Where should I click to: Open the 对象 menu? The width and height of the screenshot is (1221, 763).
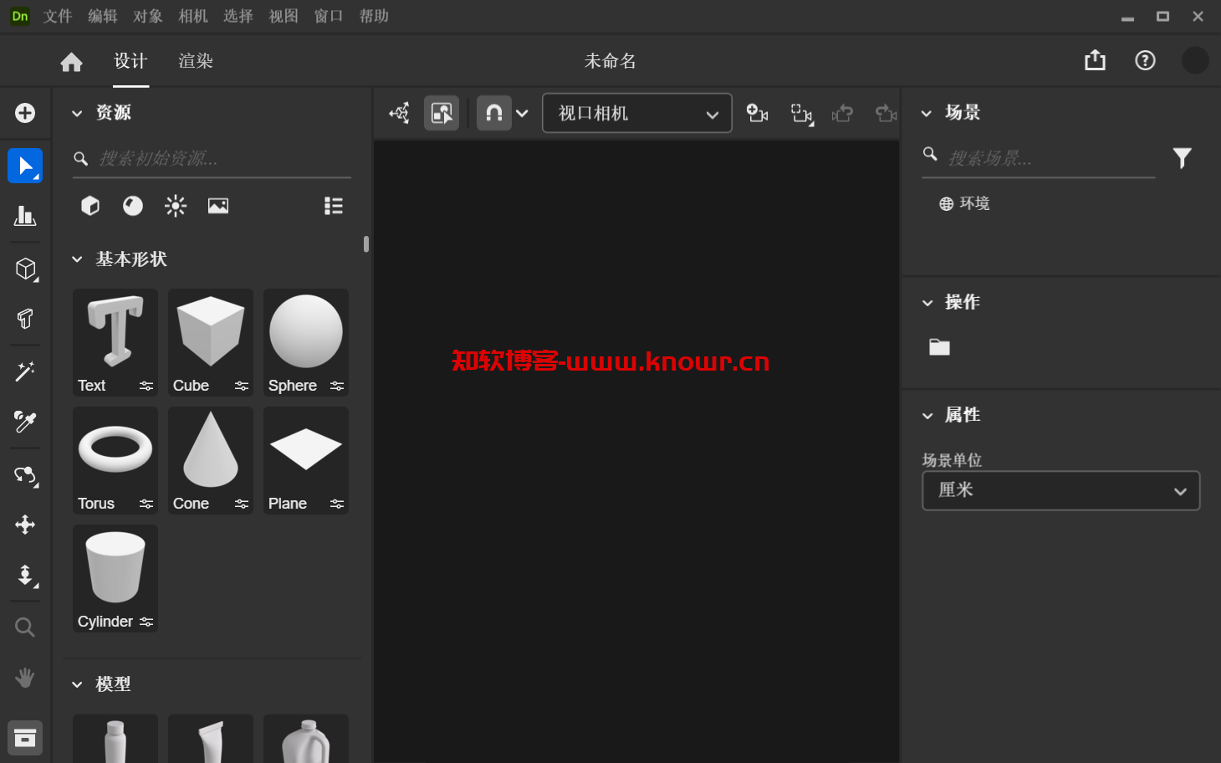[x=148, y=16]
